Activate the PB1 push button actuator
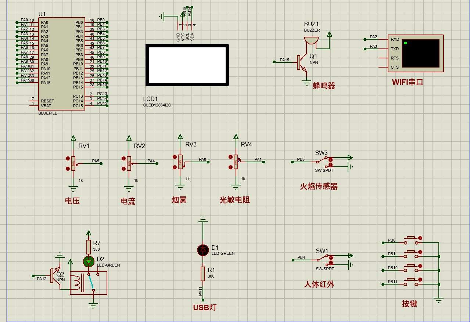470x322 pixels. click(420, 252)
